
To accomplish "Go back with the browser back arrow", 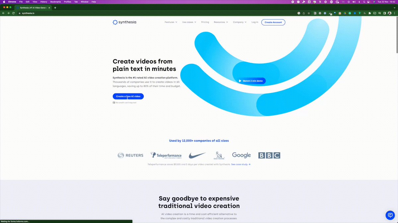I will pos(3,13).
